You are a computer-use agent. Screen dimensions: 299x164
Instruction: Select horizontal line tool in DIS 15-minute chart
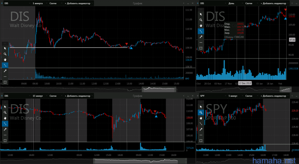5,135
